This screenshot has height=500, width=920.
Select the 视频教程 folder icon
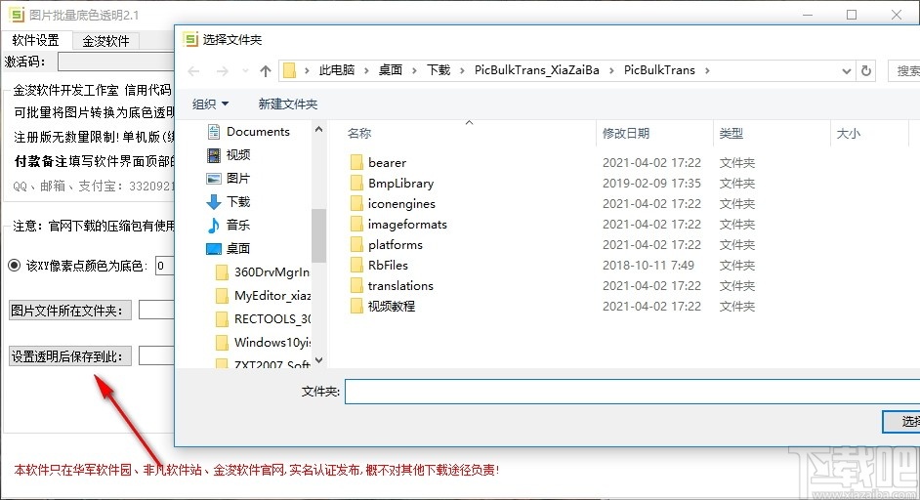(356, 307)
